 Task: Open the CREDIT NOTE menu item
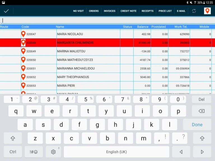pyautogui.click(x=128, y=11)
